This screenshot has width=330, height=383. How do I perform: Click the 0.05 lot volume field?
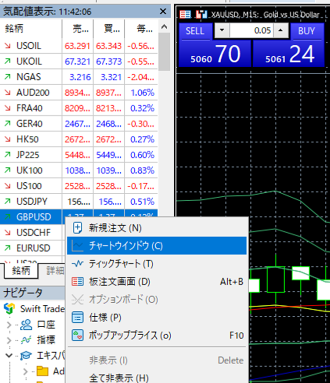coord(251,31)
